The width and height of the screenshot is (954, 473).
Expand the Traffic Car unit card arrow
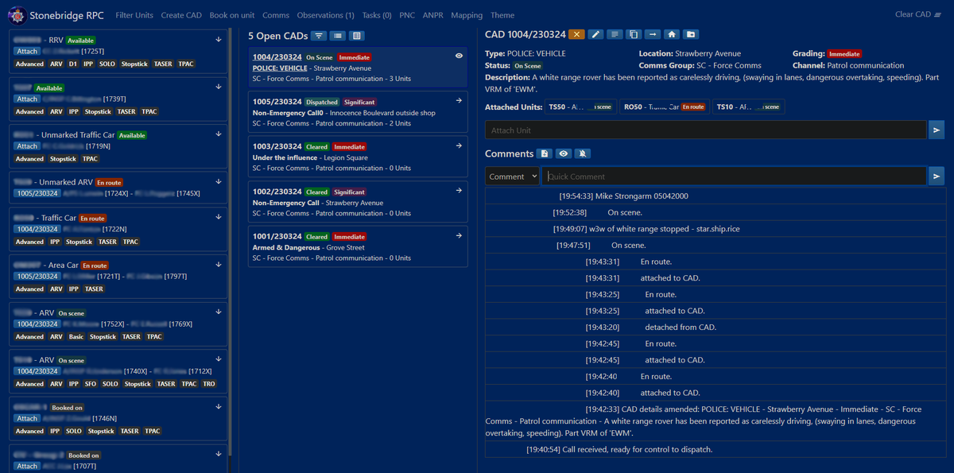point(219,217)
